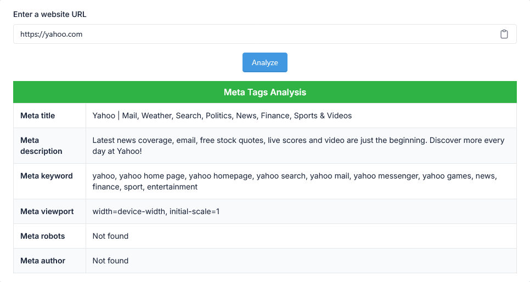
Task: Click the keywords value starting 'yahoo, yahoo home page'
Action: point(295,181)
